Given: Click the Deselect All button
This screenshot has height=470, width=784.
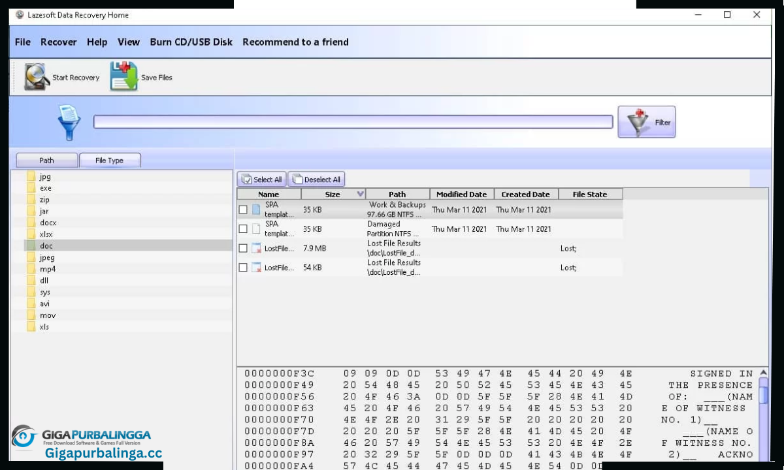Looking at the screenshot, I should pos(316,180).
